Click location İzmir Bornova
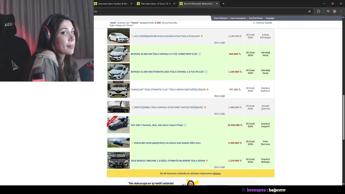This screenshot has width=345, height=194. (265, 143)
